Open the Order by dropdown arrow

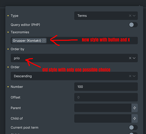[x=134, y=58]
